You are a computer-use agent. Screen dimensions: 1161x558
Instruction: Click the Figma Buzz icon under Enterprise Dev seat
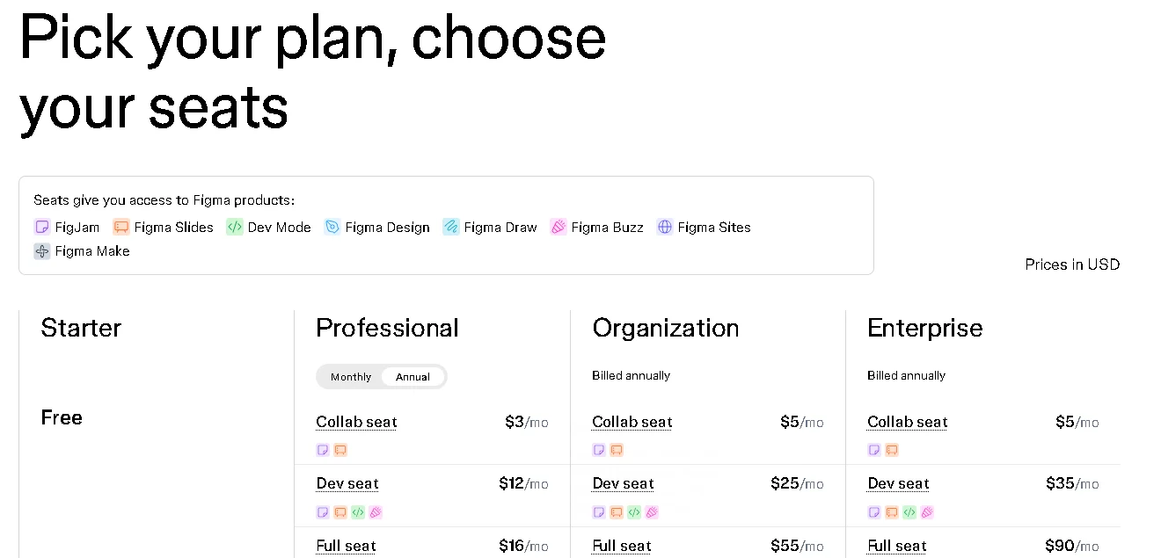pyautogui.click(x=927, y=512)
